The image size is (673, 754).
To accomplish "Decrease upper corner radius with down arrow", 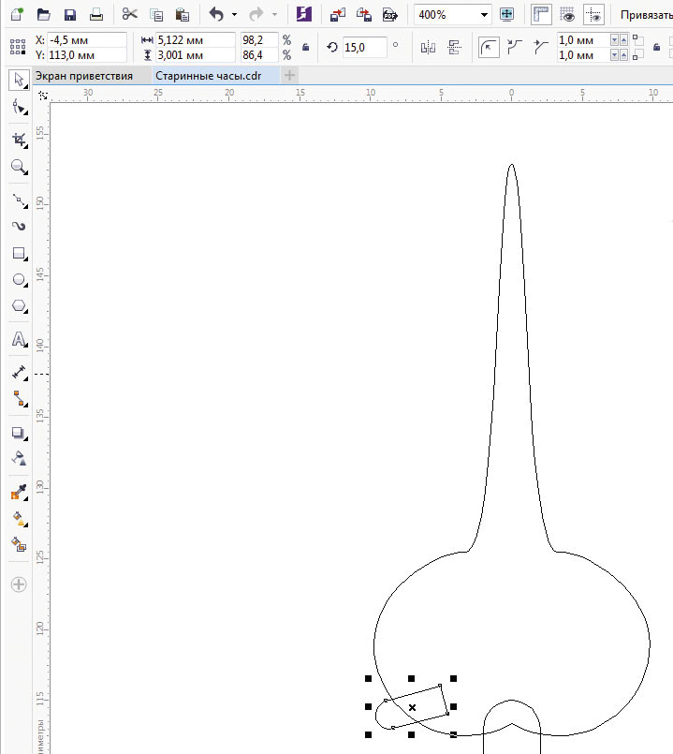I will 614,40.
